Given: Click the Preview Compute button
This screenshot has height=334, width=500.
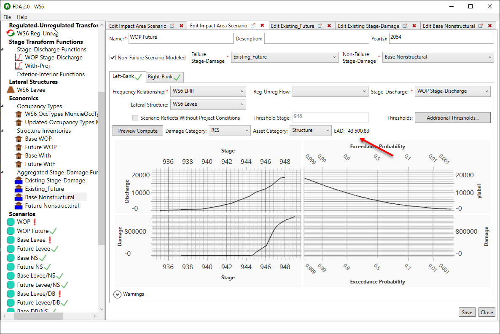Looking at the screenshot, I should [x=137, y=131].
